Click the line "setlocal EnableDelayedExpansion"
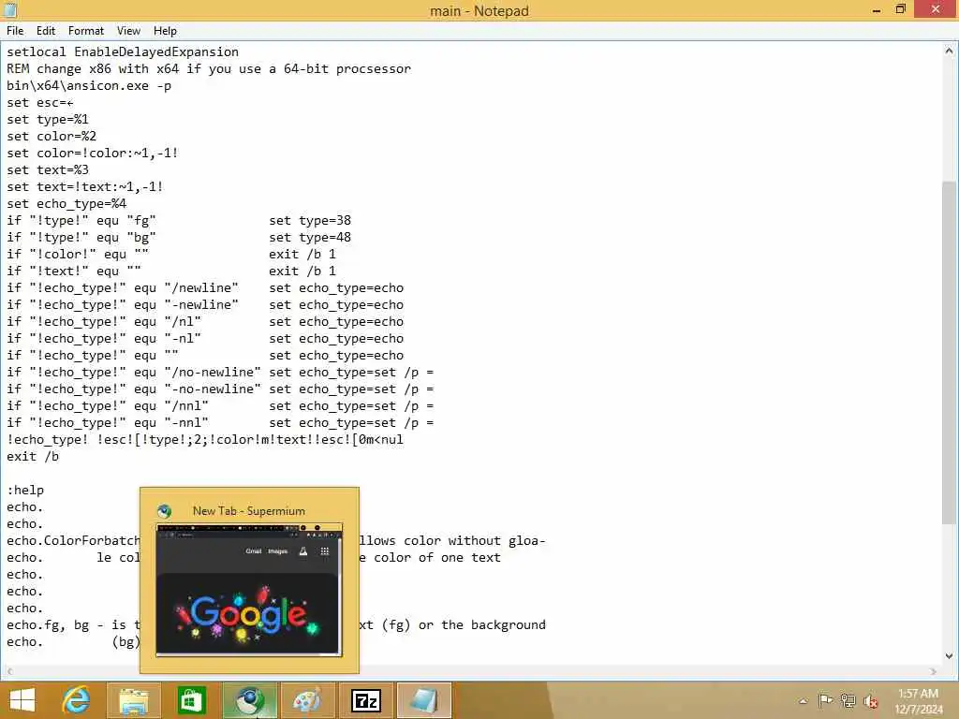 coord(123,52)
